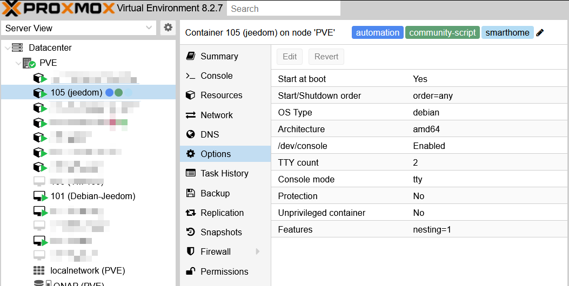Open the Console tab
This screenshot has width=569, height=286.
click(225, 76)
